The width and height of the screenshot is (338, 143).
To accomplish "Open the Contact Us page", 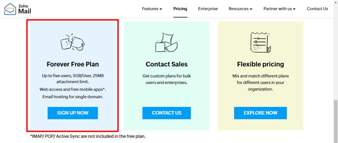I will tap(317, 9).
